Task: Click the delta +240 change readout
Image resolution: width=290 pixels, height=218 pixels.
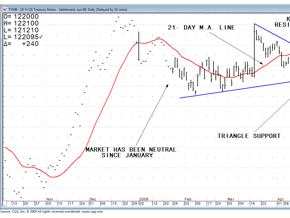Action: 21,44
